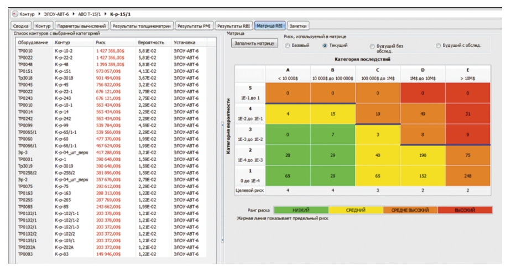This screenshot has width=511, height=271.
Task: Expand the arrow after Контур breadcrumb
Action: 39,14
